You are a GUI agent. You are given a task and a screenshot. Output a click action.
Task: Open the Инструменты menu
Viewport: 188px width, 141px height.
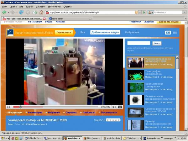pos(54,7)
